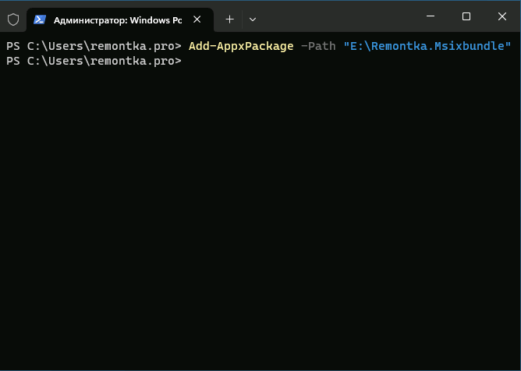This screenshot has height=371, width=521.
Task: Open a new tab with plus button
Action: (229, 19)
